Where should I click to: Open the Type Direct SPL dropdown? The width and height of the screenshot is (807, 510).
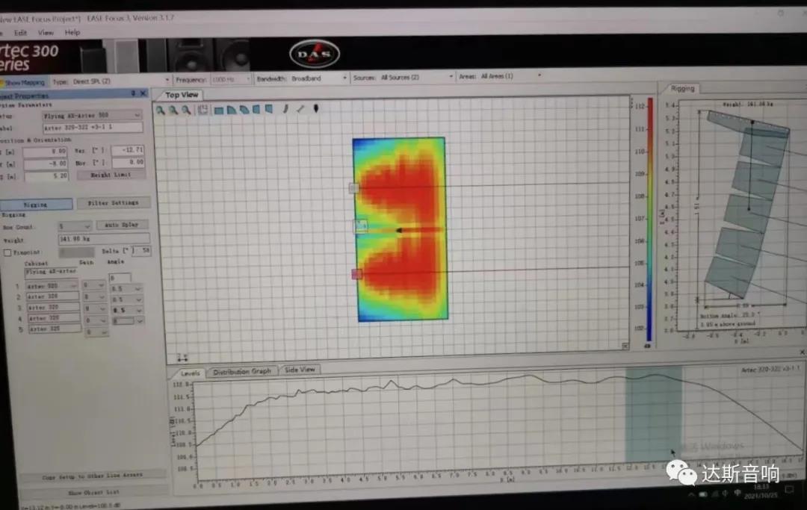(x=167, y=80)
